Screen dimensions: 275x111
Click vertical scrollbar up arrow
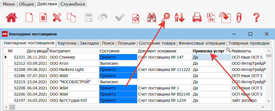[268, 51]
